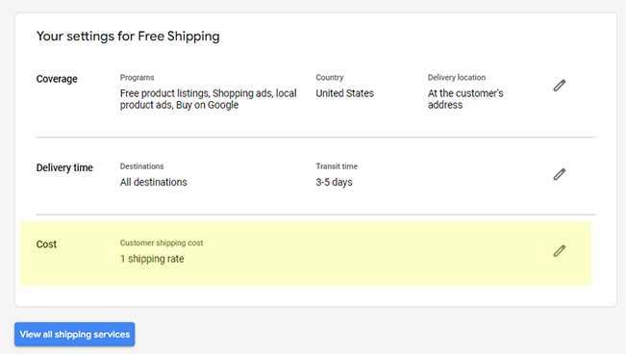The image size is (626, 354).
Task: Click the Country field label
Action: coord(330,78)
